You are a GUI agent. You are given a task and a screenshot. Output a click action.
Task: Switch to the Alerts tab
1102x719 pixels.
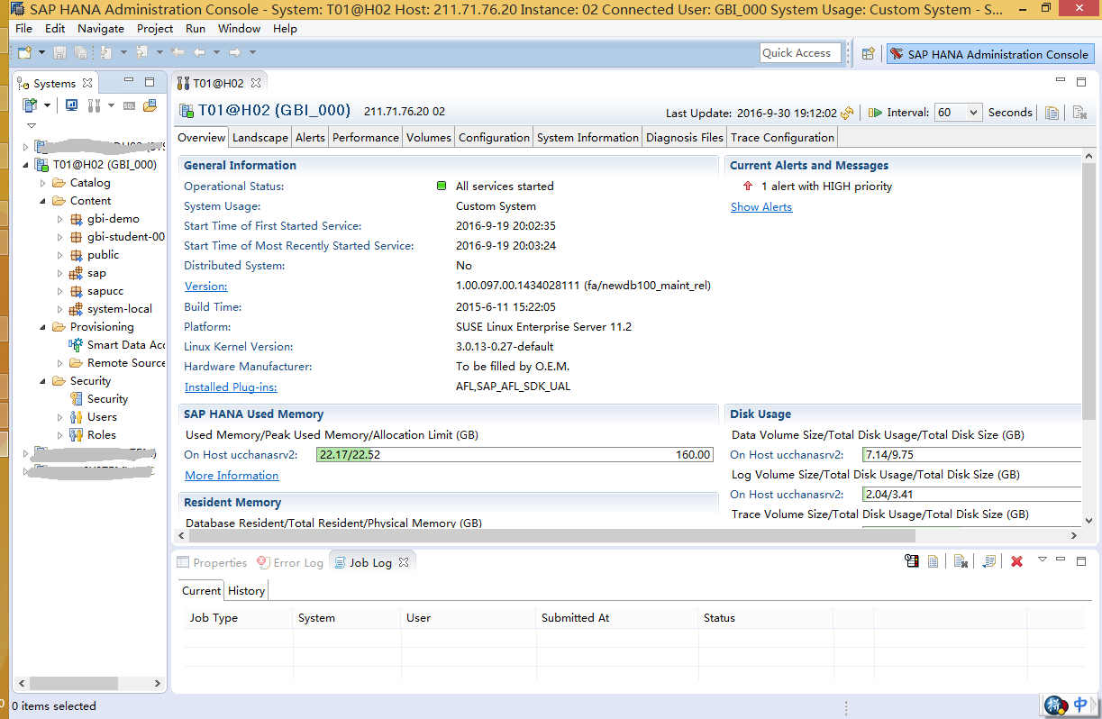[x=310, y=138]
